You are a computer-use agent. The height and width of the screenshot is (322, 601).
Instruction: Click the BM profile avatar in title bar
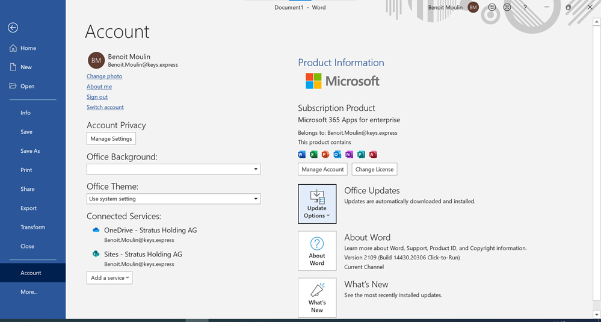473,7
